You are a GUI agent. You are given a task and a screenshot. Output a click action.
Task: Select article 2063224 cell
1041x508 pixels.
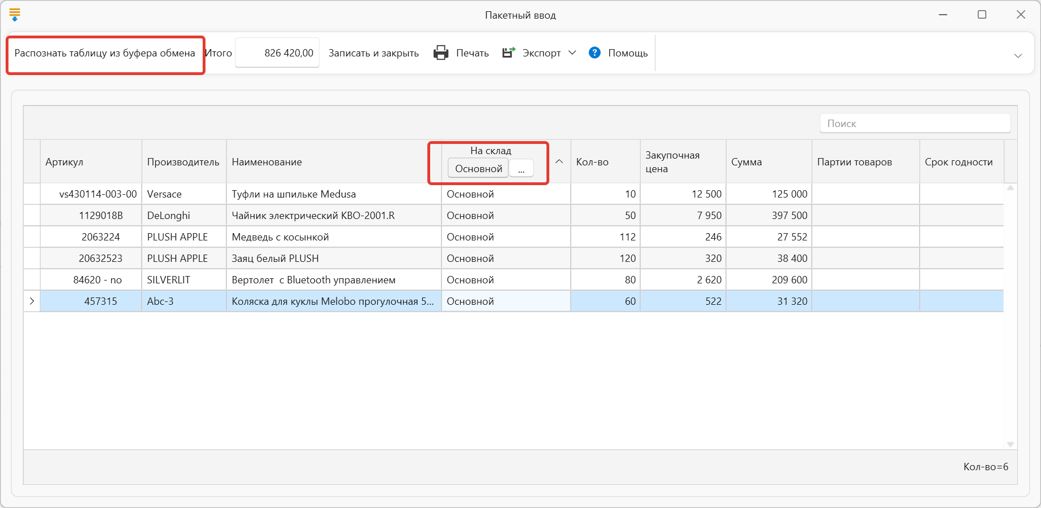coord(91,237)
